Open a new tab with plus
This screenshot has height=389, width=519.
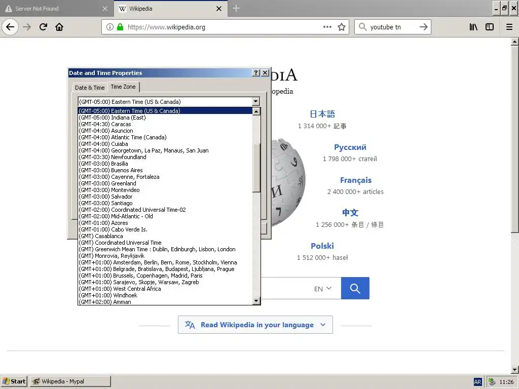(x=236, y=8)
